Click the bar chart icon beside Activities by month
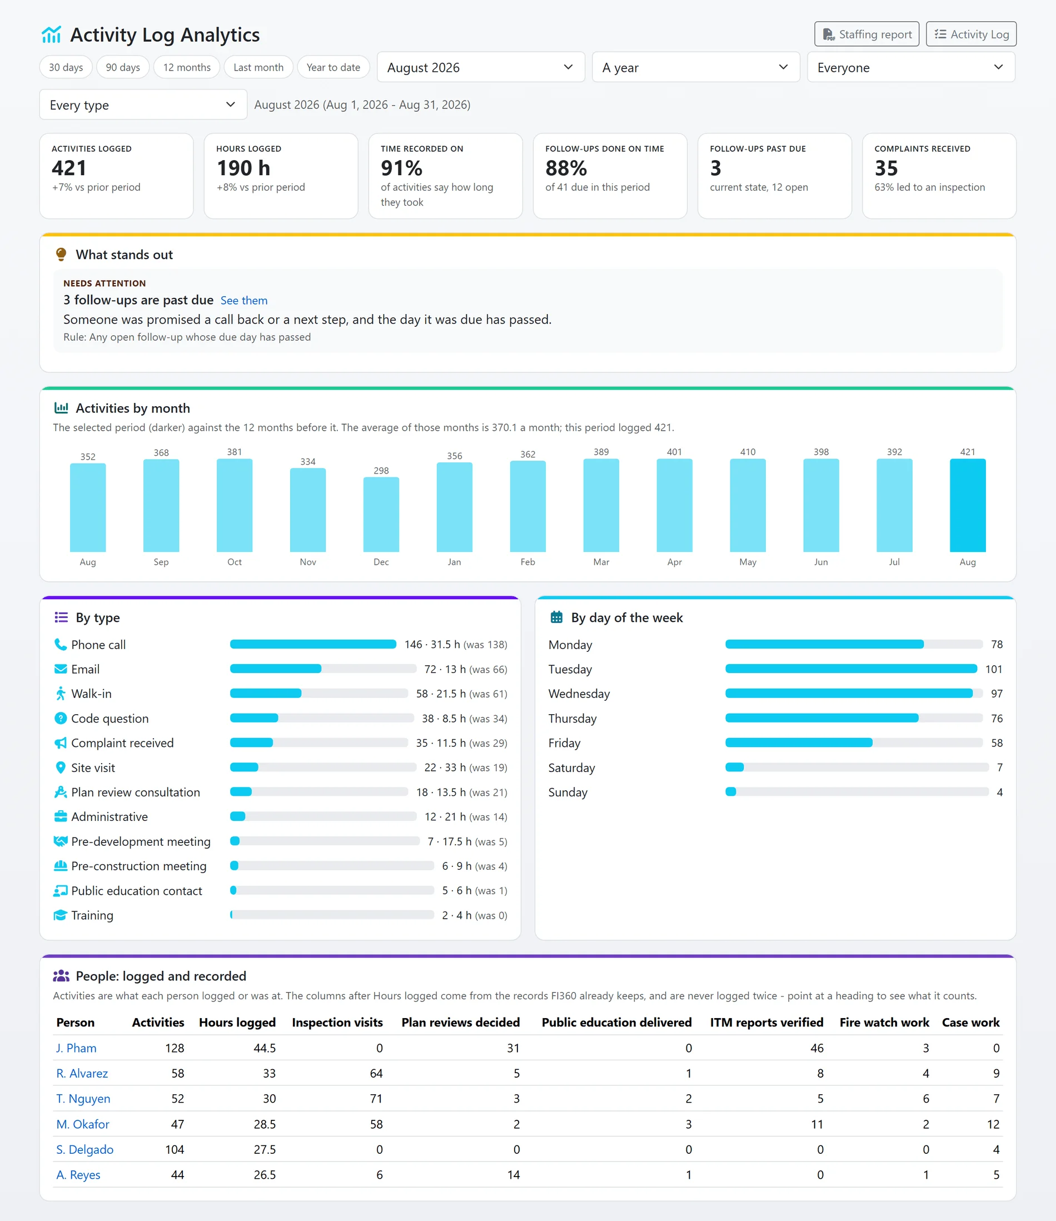The height and width of the screenshot is (1221, 1056). tap(61, 408)
